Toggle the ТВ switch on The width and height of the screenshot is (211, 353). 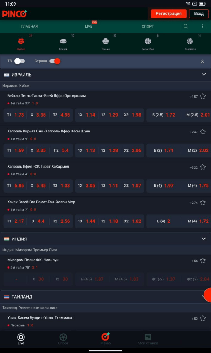20,61
